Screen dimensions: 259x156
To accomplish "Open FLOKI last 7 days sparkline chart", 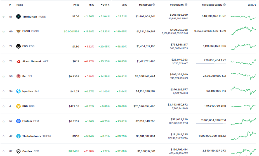I will (x=243, y=31).
